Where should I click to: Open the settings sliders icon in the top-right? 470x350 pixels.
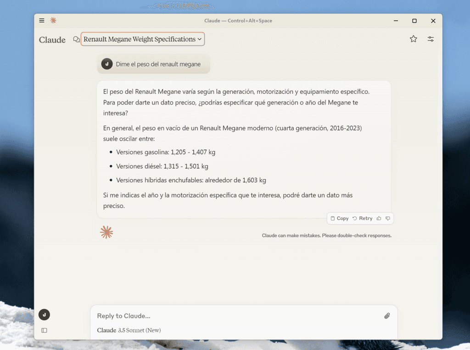coord(431,39)
